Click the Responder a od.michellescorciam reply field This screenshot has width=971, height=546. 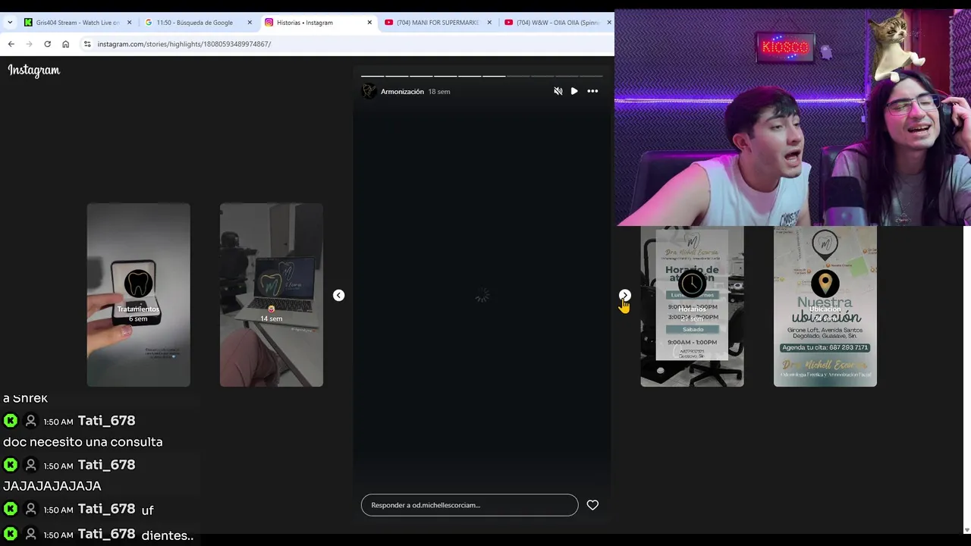(470, 505)
